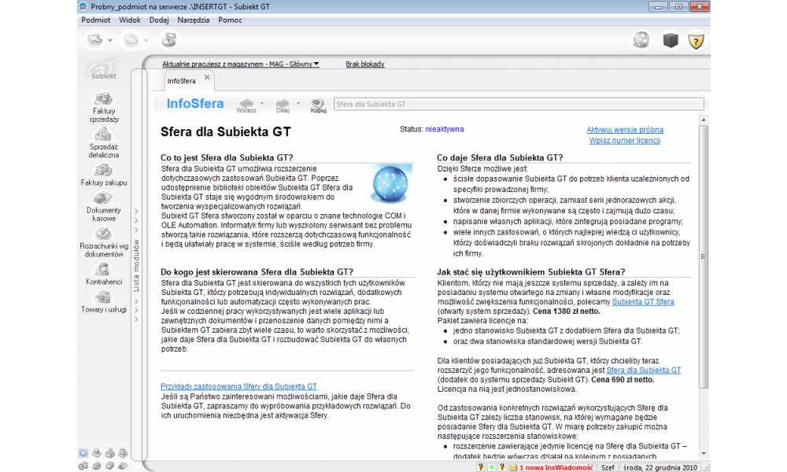The width and height of the screenshot is (787, 472).
Task: Select the blue circle icon in the bottom-left module group
Action: (83, 453)
